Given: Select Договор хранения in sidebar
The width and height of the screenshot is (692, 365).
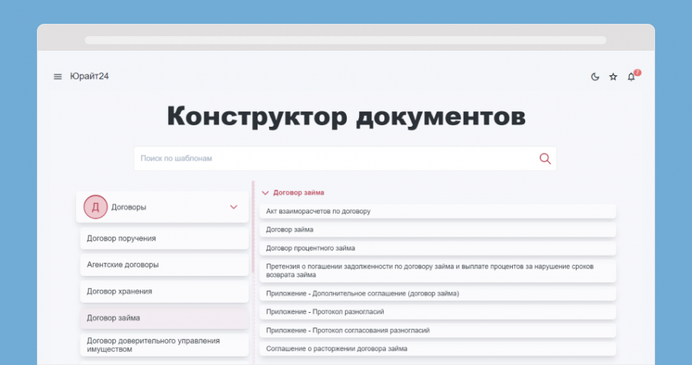Looking at the screenshot, I should (x=165, y=291).
